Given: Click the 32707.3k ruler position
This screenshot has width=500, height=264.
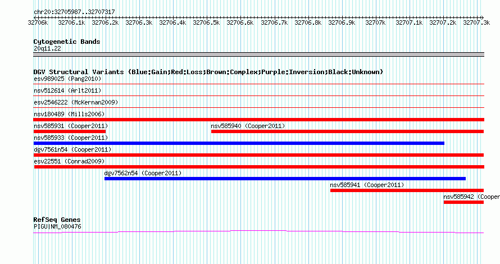Looking at the screenshot, I should pyautogui.click(x=477, y=22).
